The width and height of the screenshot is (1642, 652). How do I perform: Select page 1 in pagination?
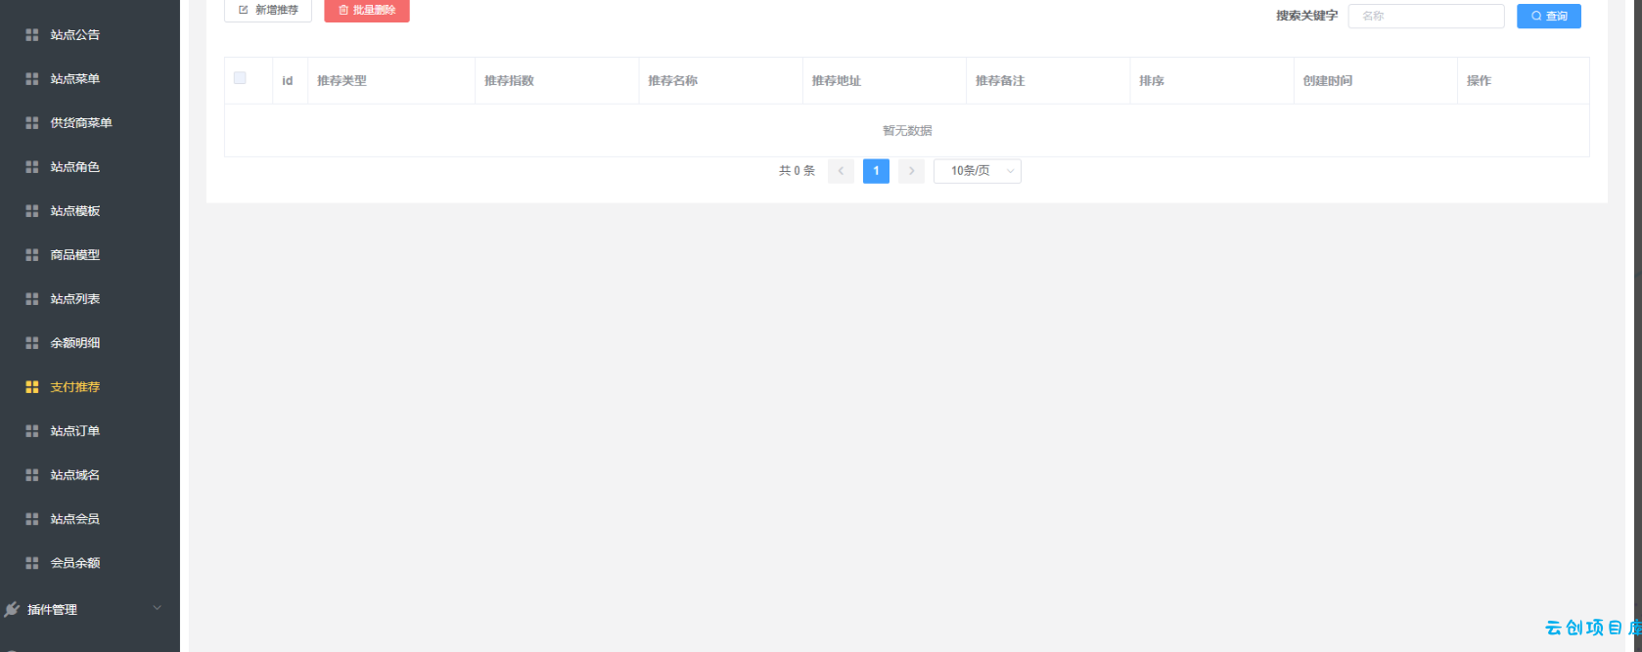pos(876,171)
